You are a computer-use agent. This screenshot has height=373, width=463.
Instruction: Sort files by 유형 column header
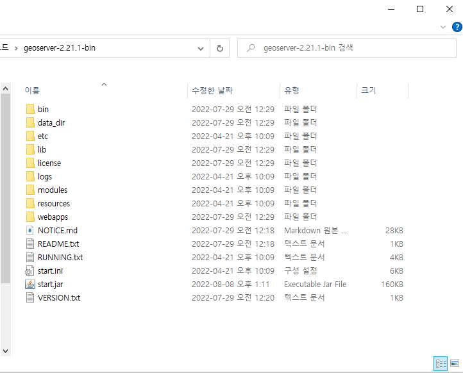[292, 90]
